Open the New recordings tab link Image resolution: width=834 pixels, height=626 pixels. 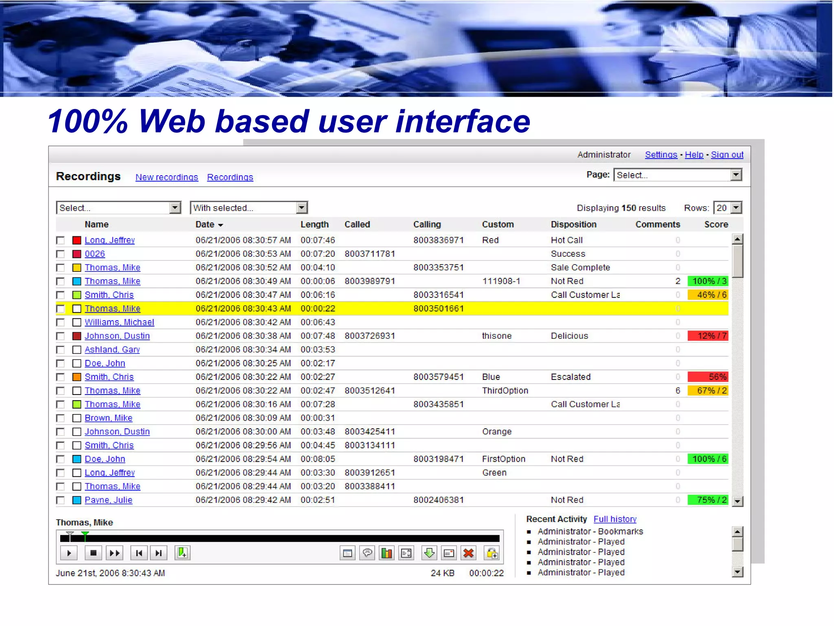click(x=167, y=177)
